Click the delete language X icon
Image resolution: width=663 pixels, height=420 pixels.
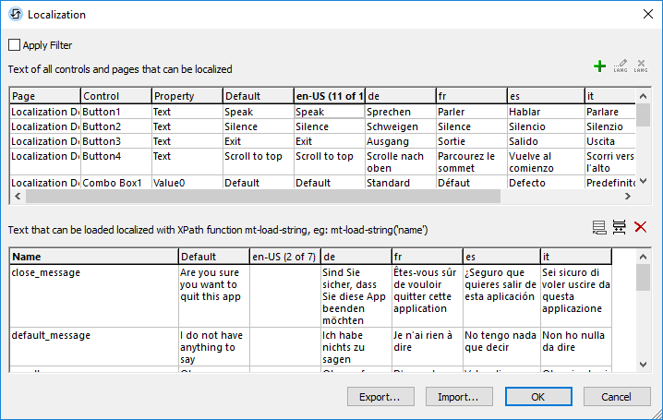tap(640, 67)
